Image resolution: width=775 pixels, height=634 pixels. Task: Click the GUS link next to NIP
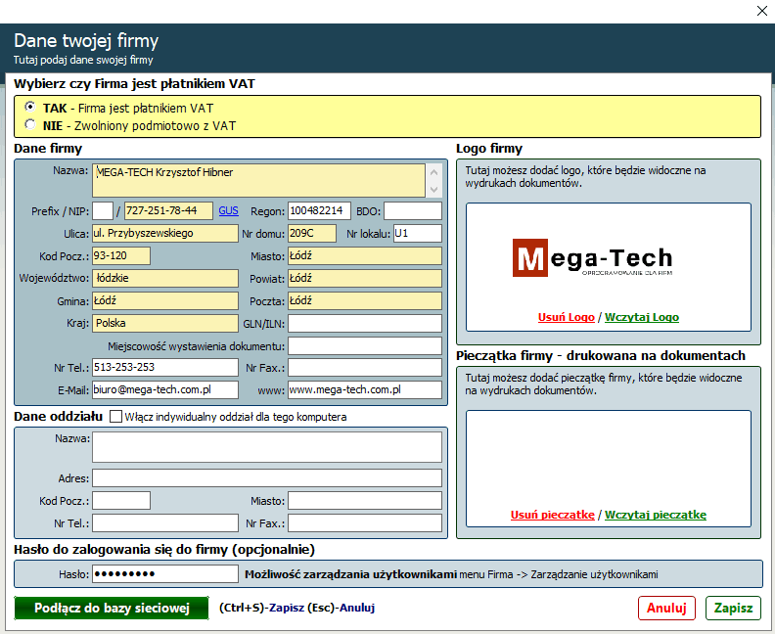pos(228,211)
